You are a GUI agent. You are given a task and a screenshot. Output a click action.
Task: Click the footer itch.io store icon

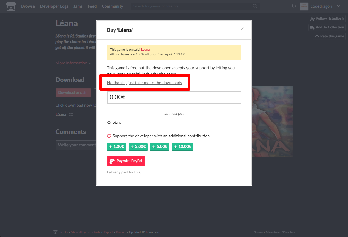pyautogui.click(x=55, y=232)
